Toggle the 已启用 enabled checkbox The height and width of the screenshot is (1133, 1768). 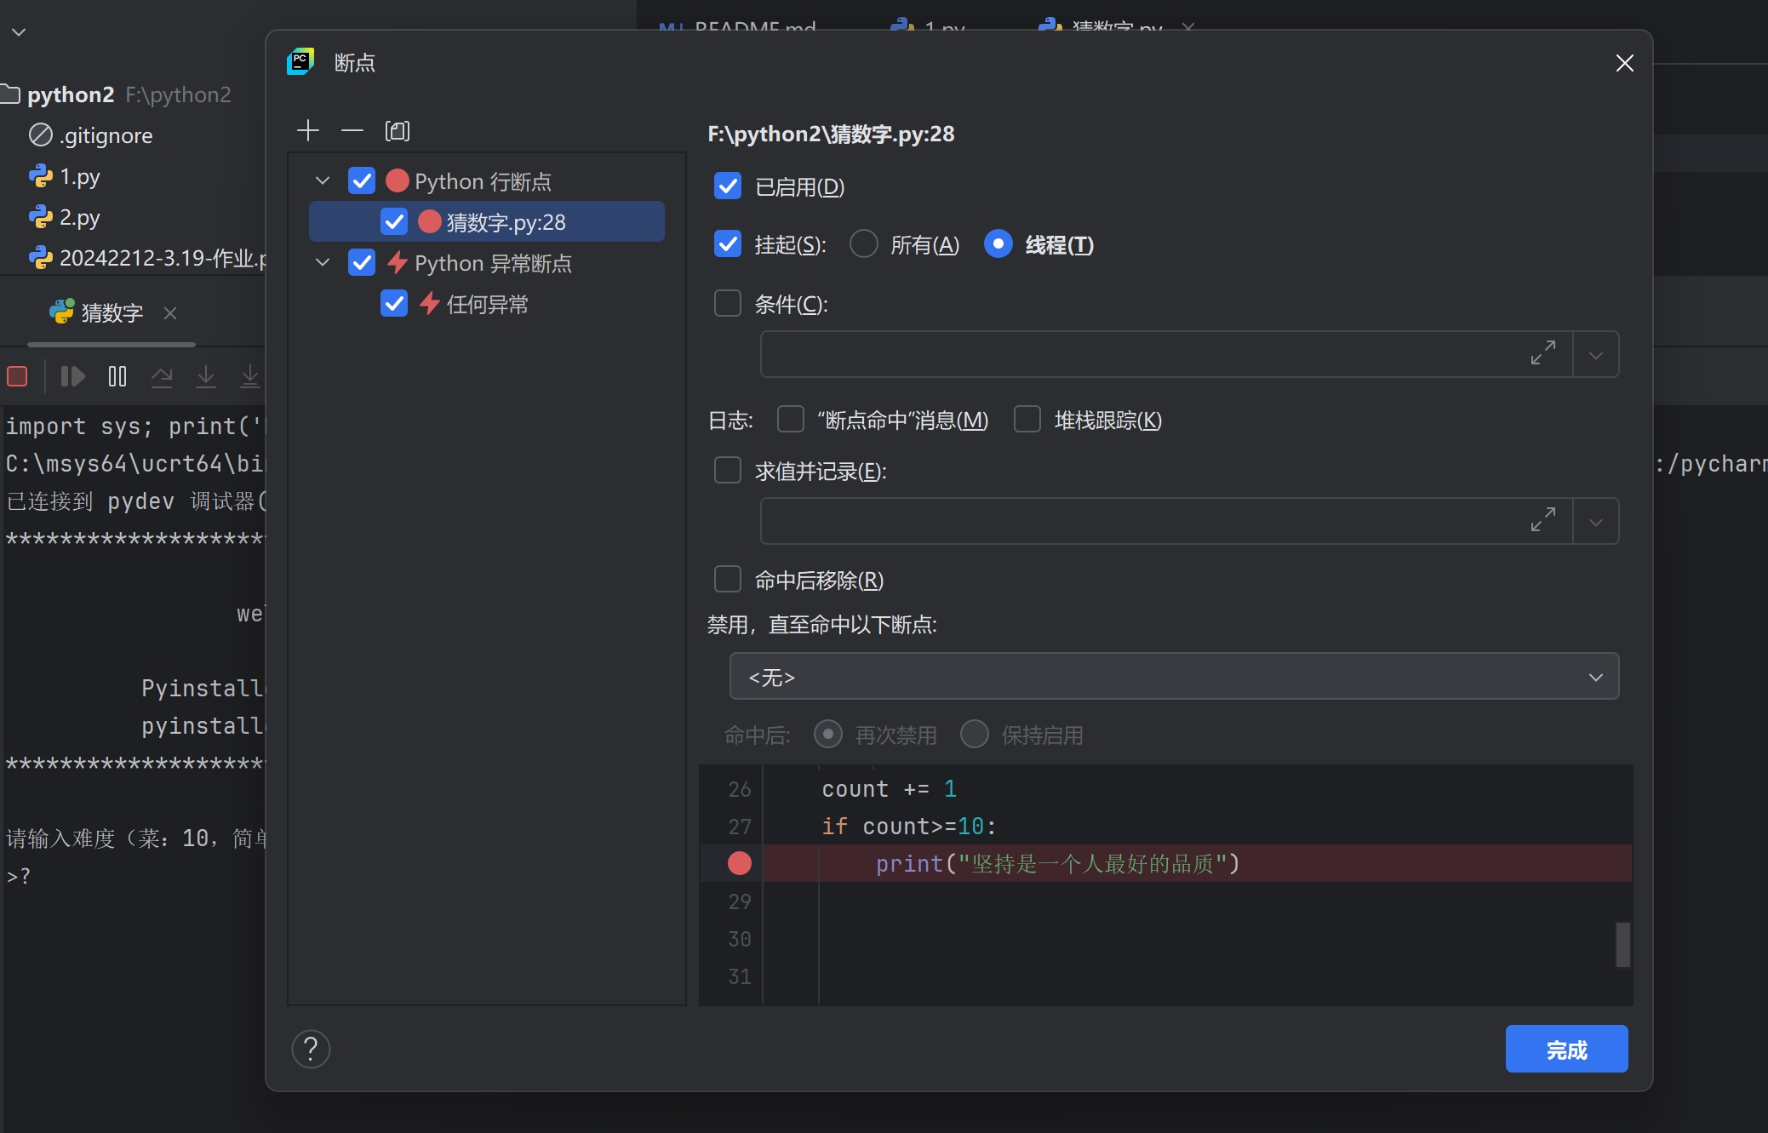728,186
